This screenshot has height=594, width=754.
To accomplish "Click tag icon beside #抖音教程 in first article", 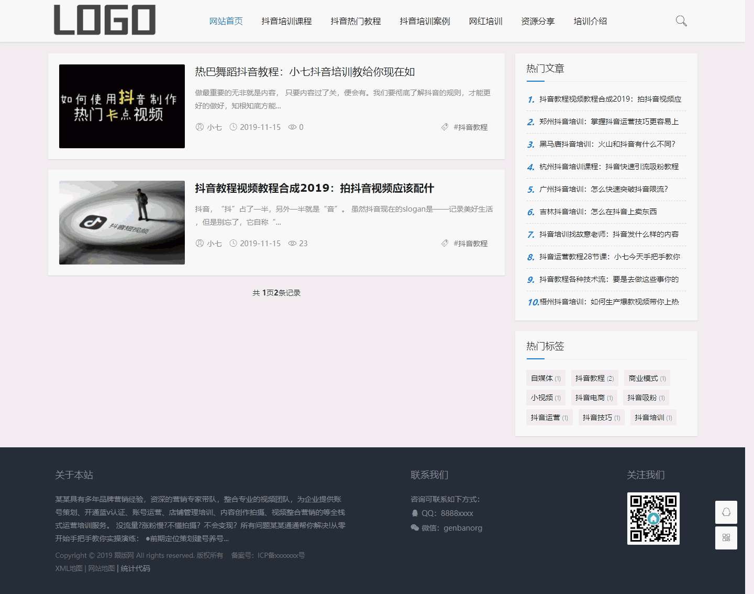I will coord(445,127).
